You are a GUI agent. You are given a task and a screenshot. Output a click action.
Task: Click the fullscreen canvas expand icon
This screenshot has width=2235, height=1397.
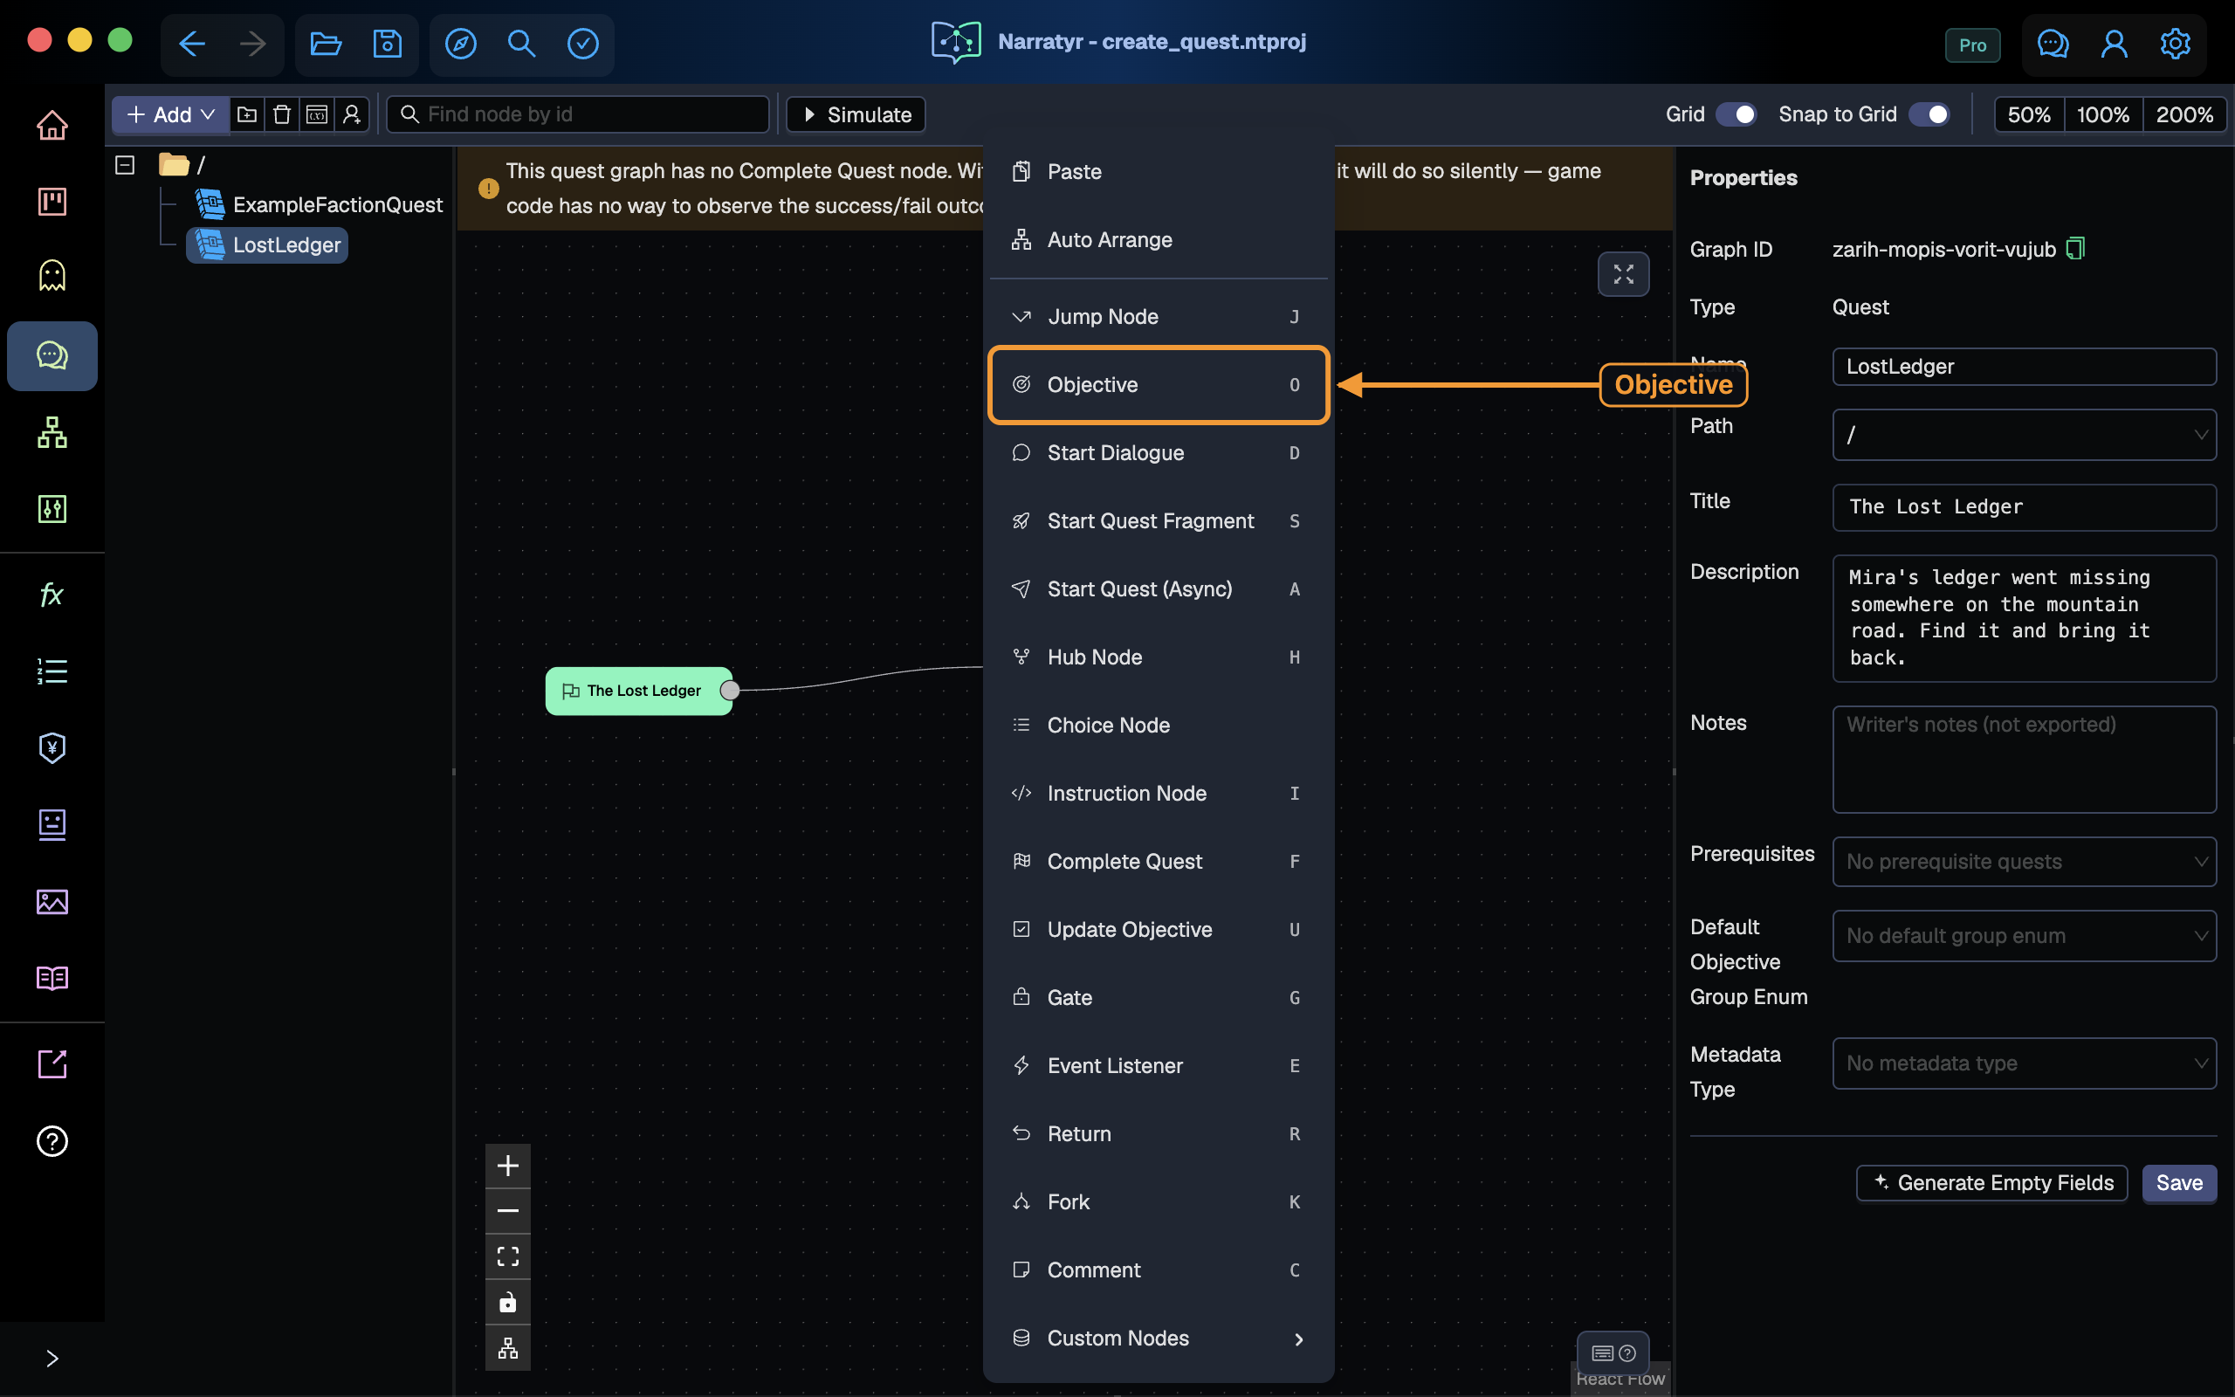(1623, 274)
